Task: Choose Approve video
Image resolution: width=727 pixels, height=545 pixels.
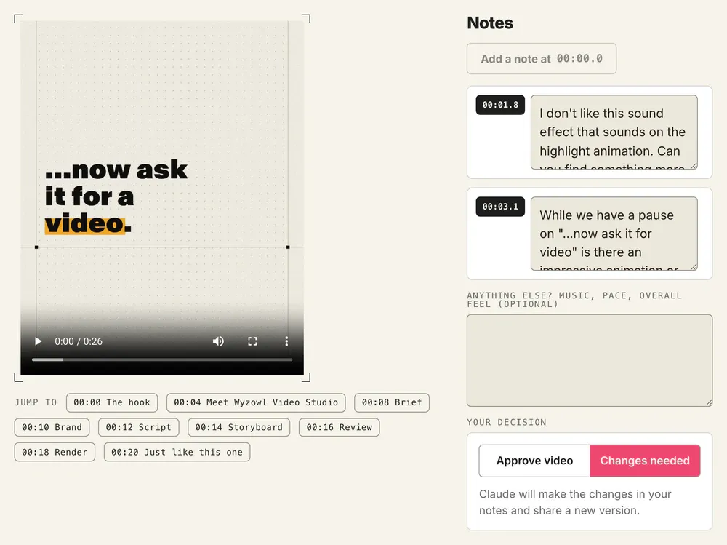Action: click(x=534, y=461)
